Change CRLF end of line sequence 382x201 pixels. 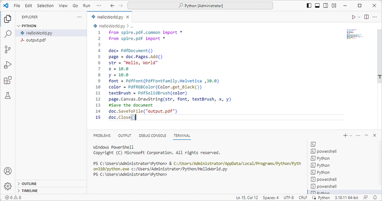tap(303, 198)
